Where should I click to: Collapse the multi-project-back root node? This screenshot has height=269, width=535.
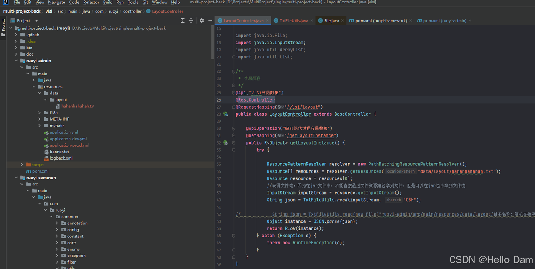pyautogui.click(x=10, y=28)
